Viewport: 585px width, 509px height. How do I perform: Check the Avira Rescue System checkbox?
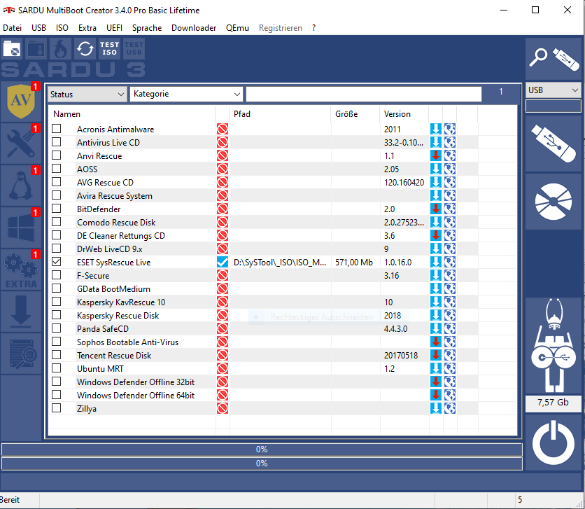click(x=57, y=195)
